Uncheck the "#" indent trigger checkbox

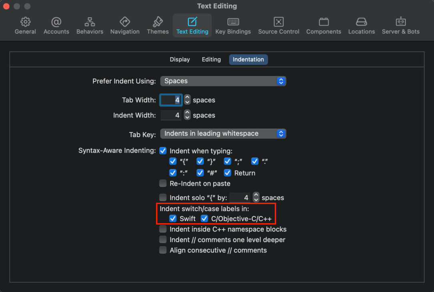point(200,173)
